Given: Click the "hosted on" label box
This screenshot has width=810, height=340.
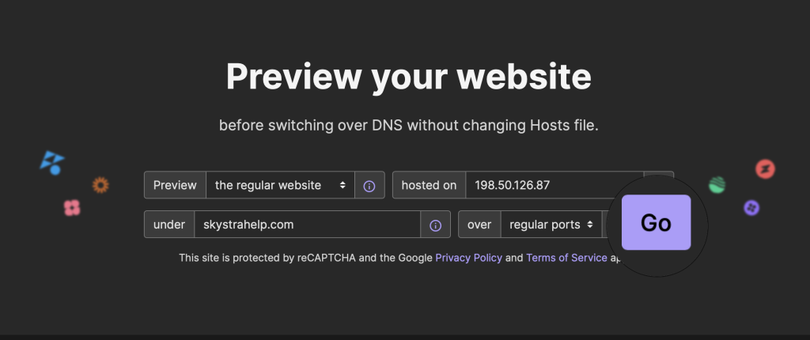Looking at the screenshot, I should coord(429,185).
